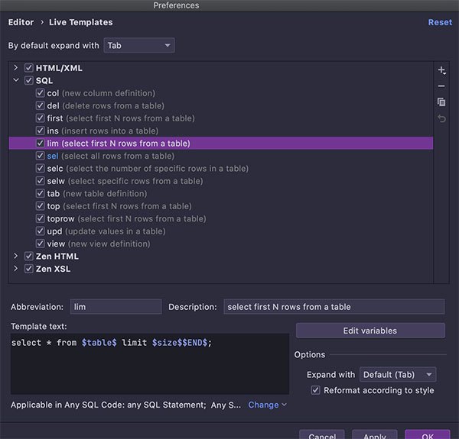Viewport: 459px width, 439px height.
Task: Uncheck the view template checkbox
Action: coord(40,244)
